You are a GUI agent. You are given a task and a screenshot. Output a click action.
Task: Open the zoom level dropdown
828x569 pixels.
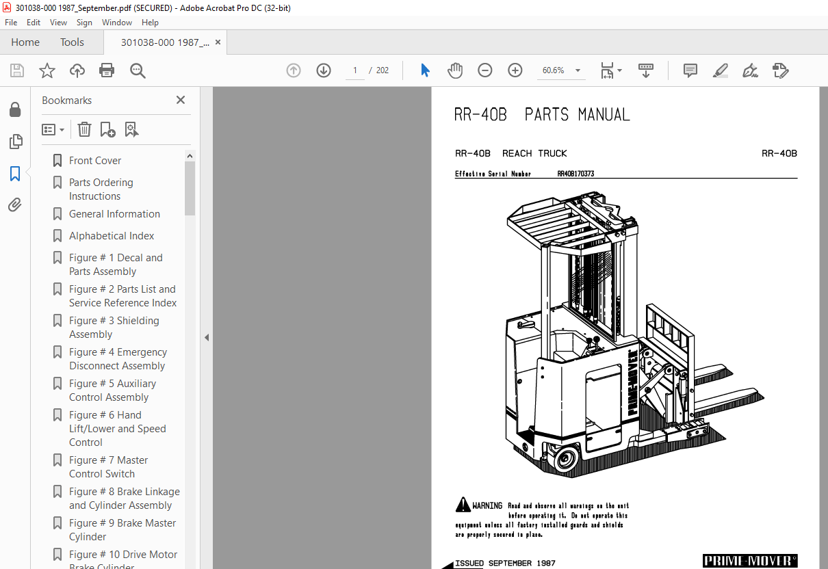point(578,70)
